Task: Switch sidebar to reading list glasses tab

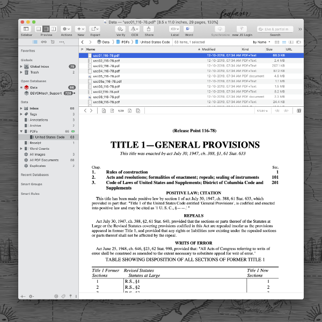Action: pos(44,42)
